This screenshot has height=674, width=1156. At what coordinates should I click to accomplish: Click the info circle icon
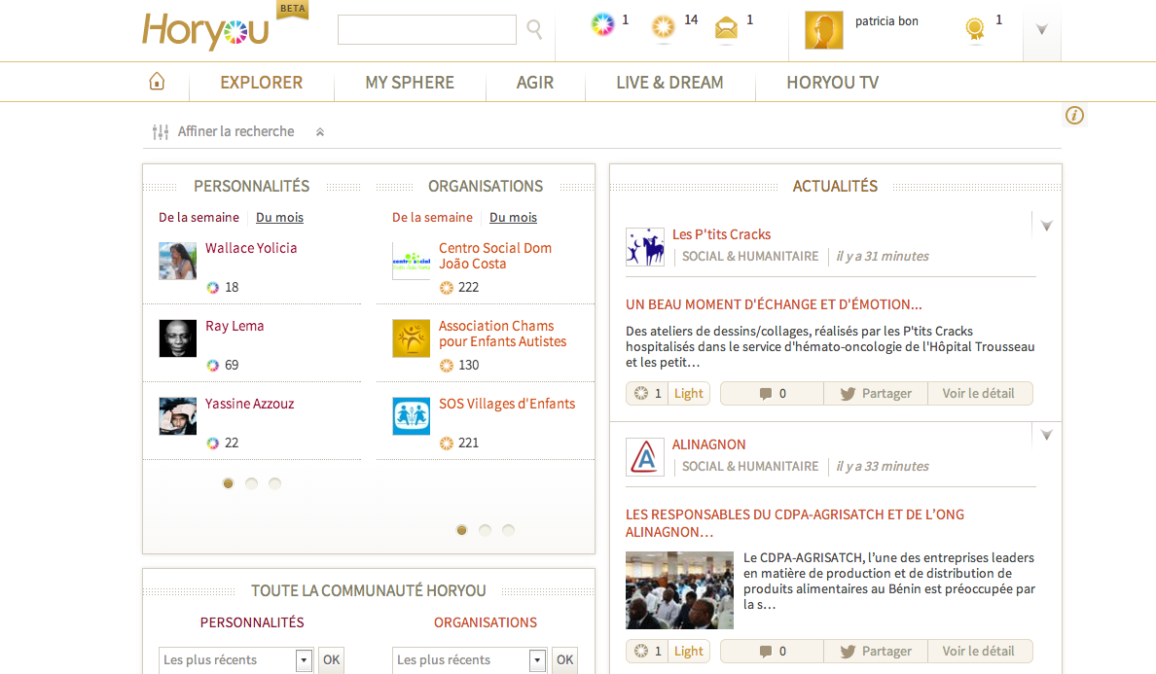click(1074, 115)
